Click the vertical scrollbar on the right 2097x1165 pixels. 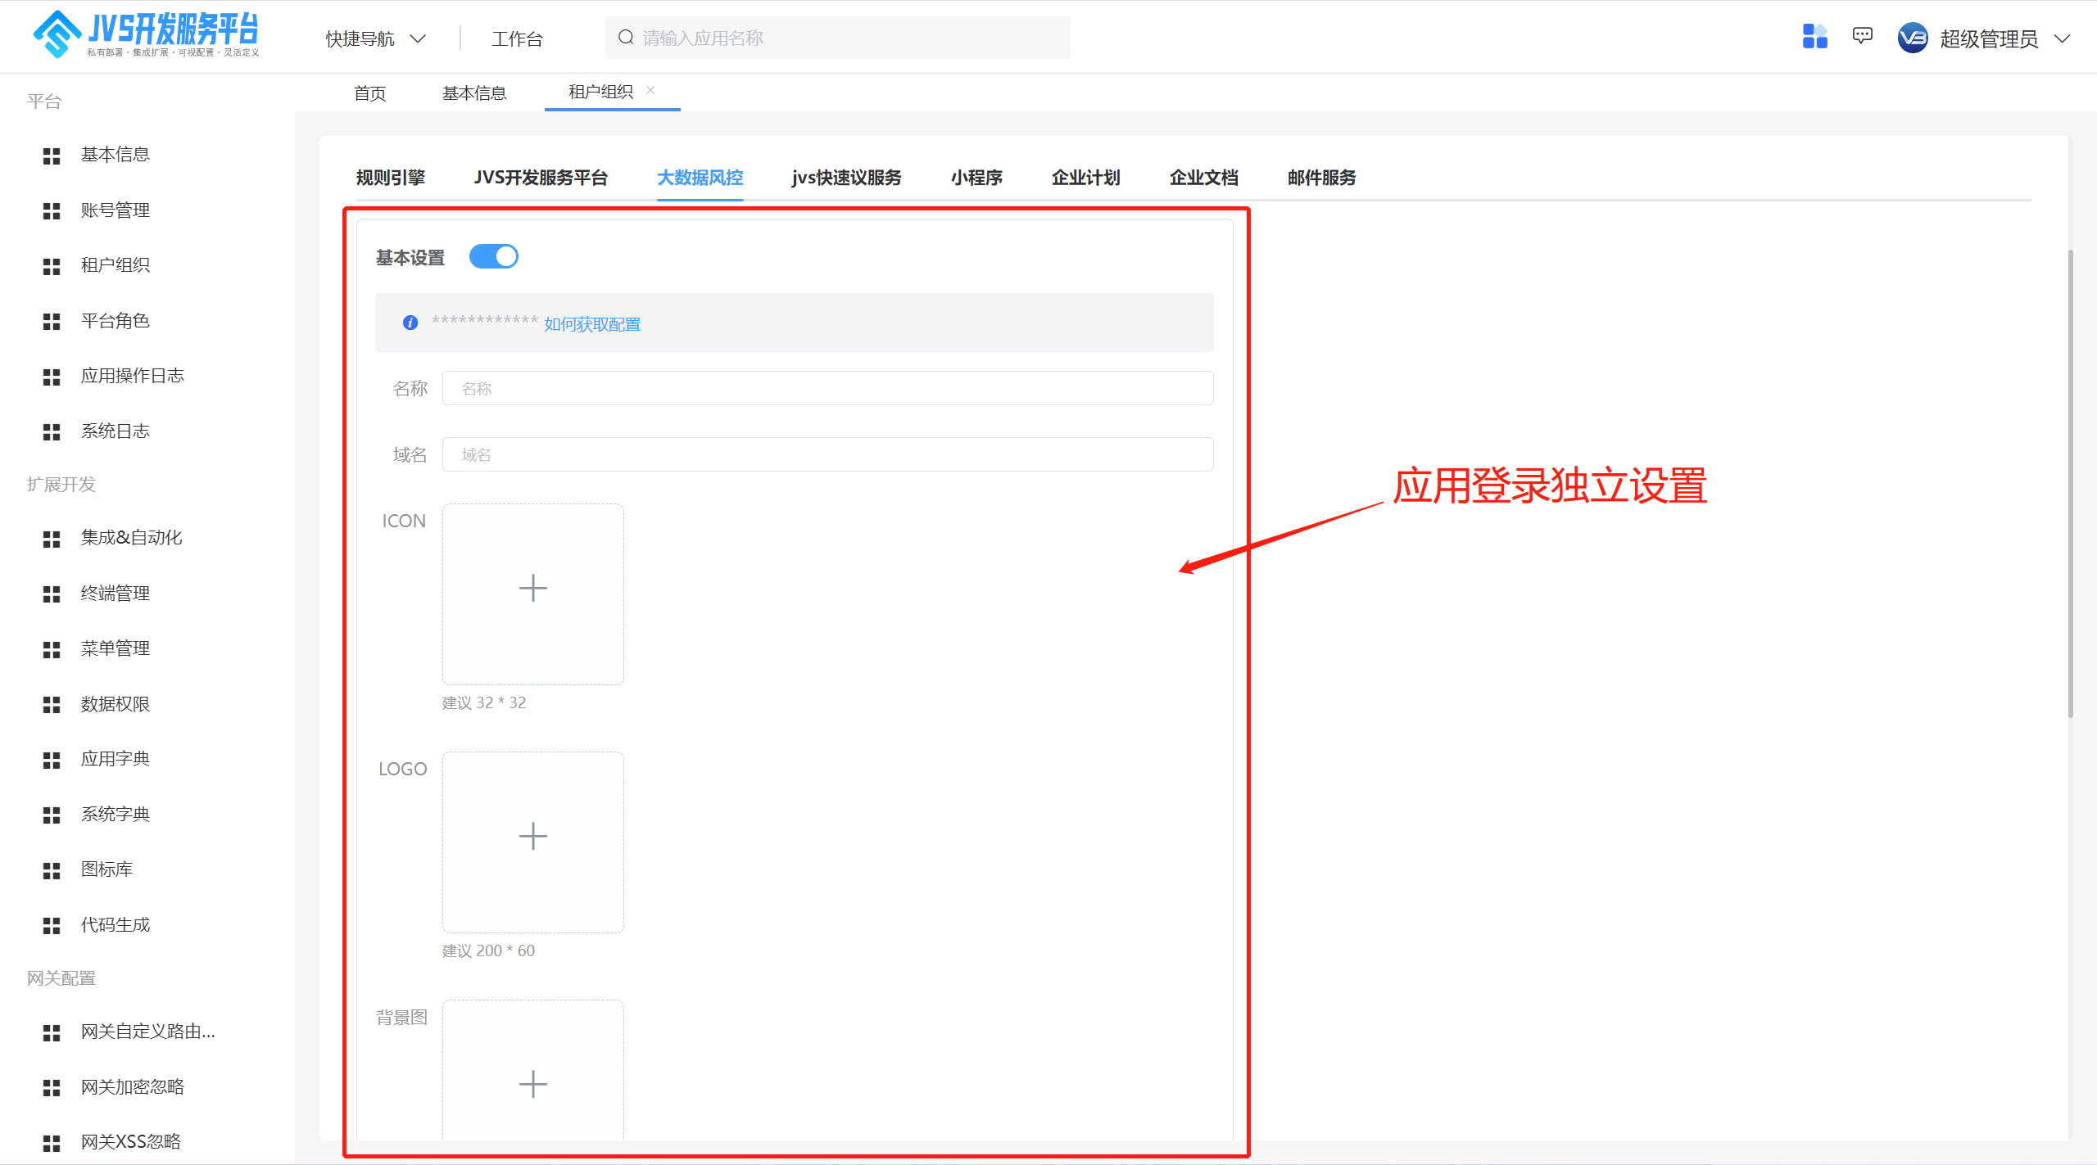2071,483
